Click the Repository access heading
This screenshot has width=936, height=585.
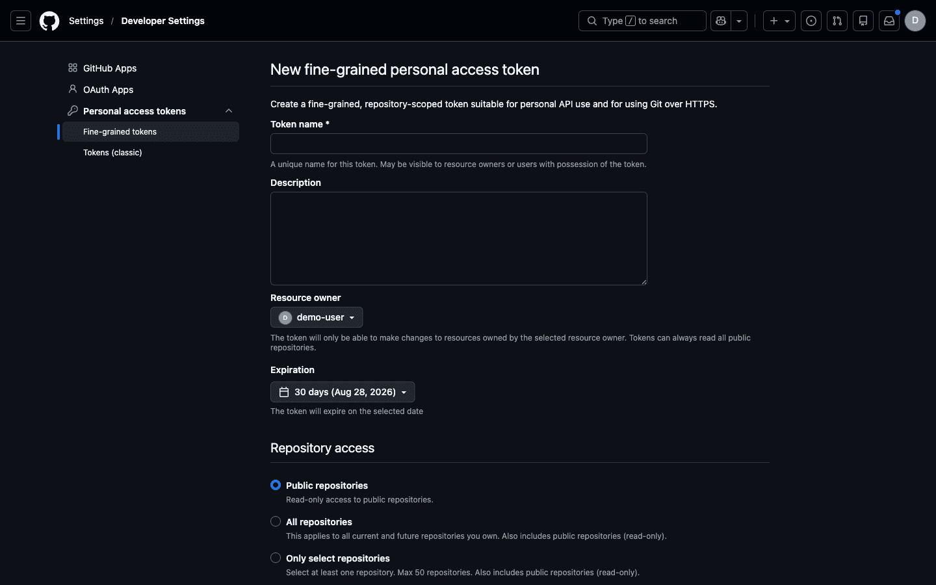tap(322, 448)
